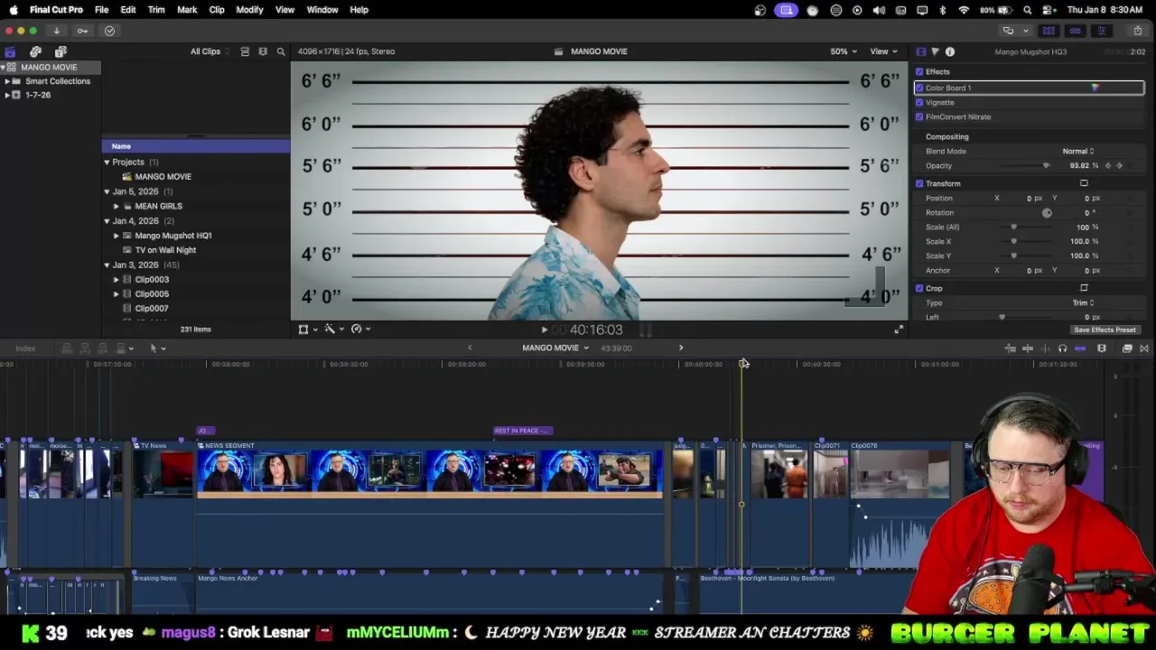Go forward in timeline history arrow
This screenshot has height=650, width=1156.
click(681, 348)
